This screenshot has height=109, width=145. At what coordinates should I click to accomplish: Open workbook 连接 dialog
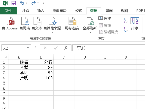105,18
